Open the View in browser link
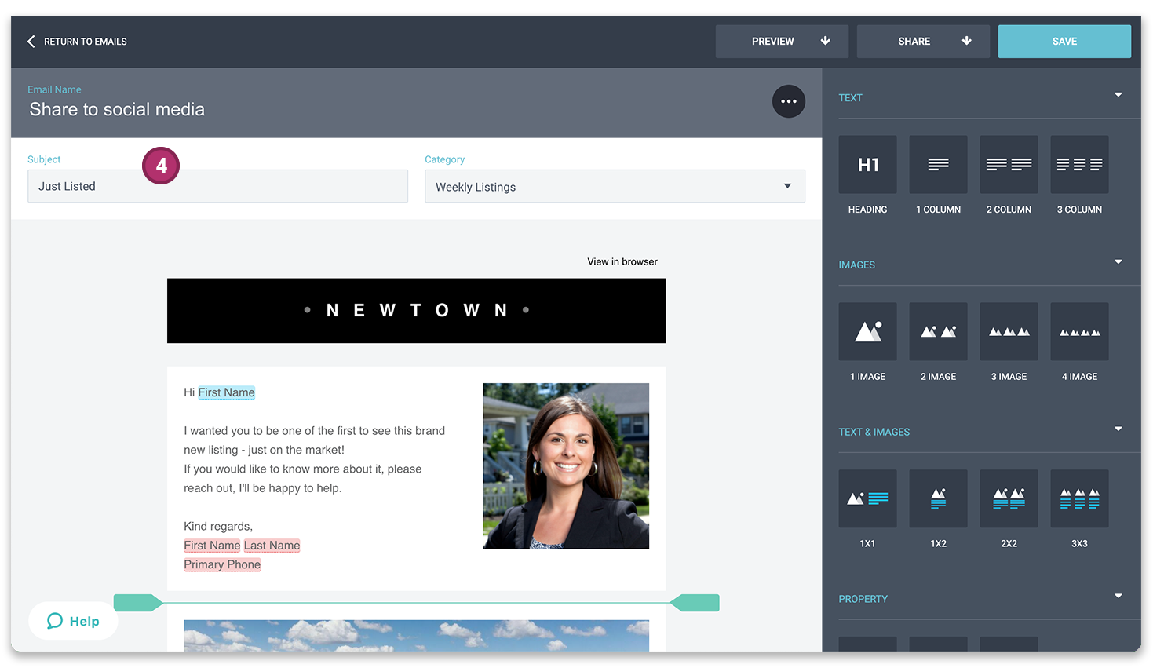The image size is (1153, 668). click(x=622, y=261)
